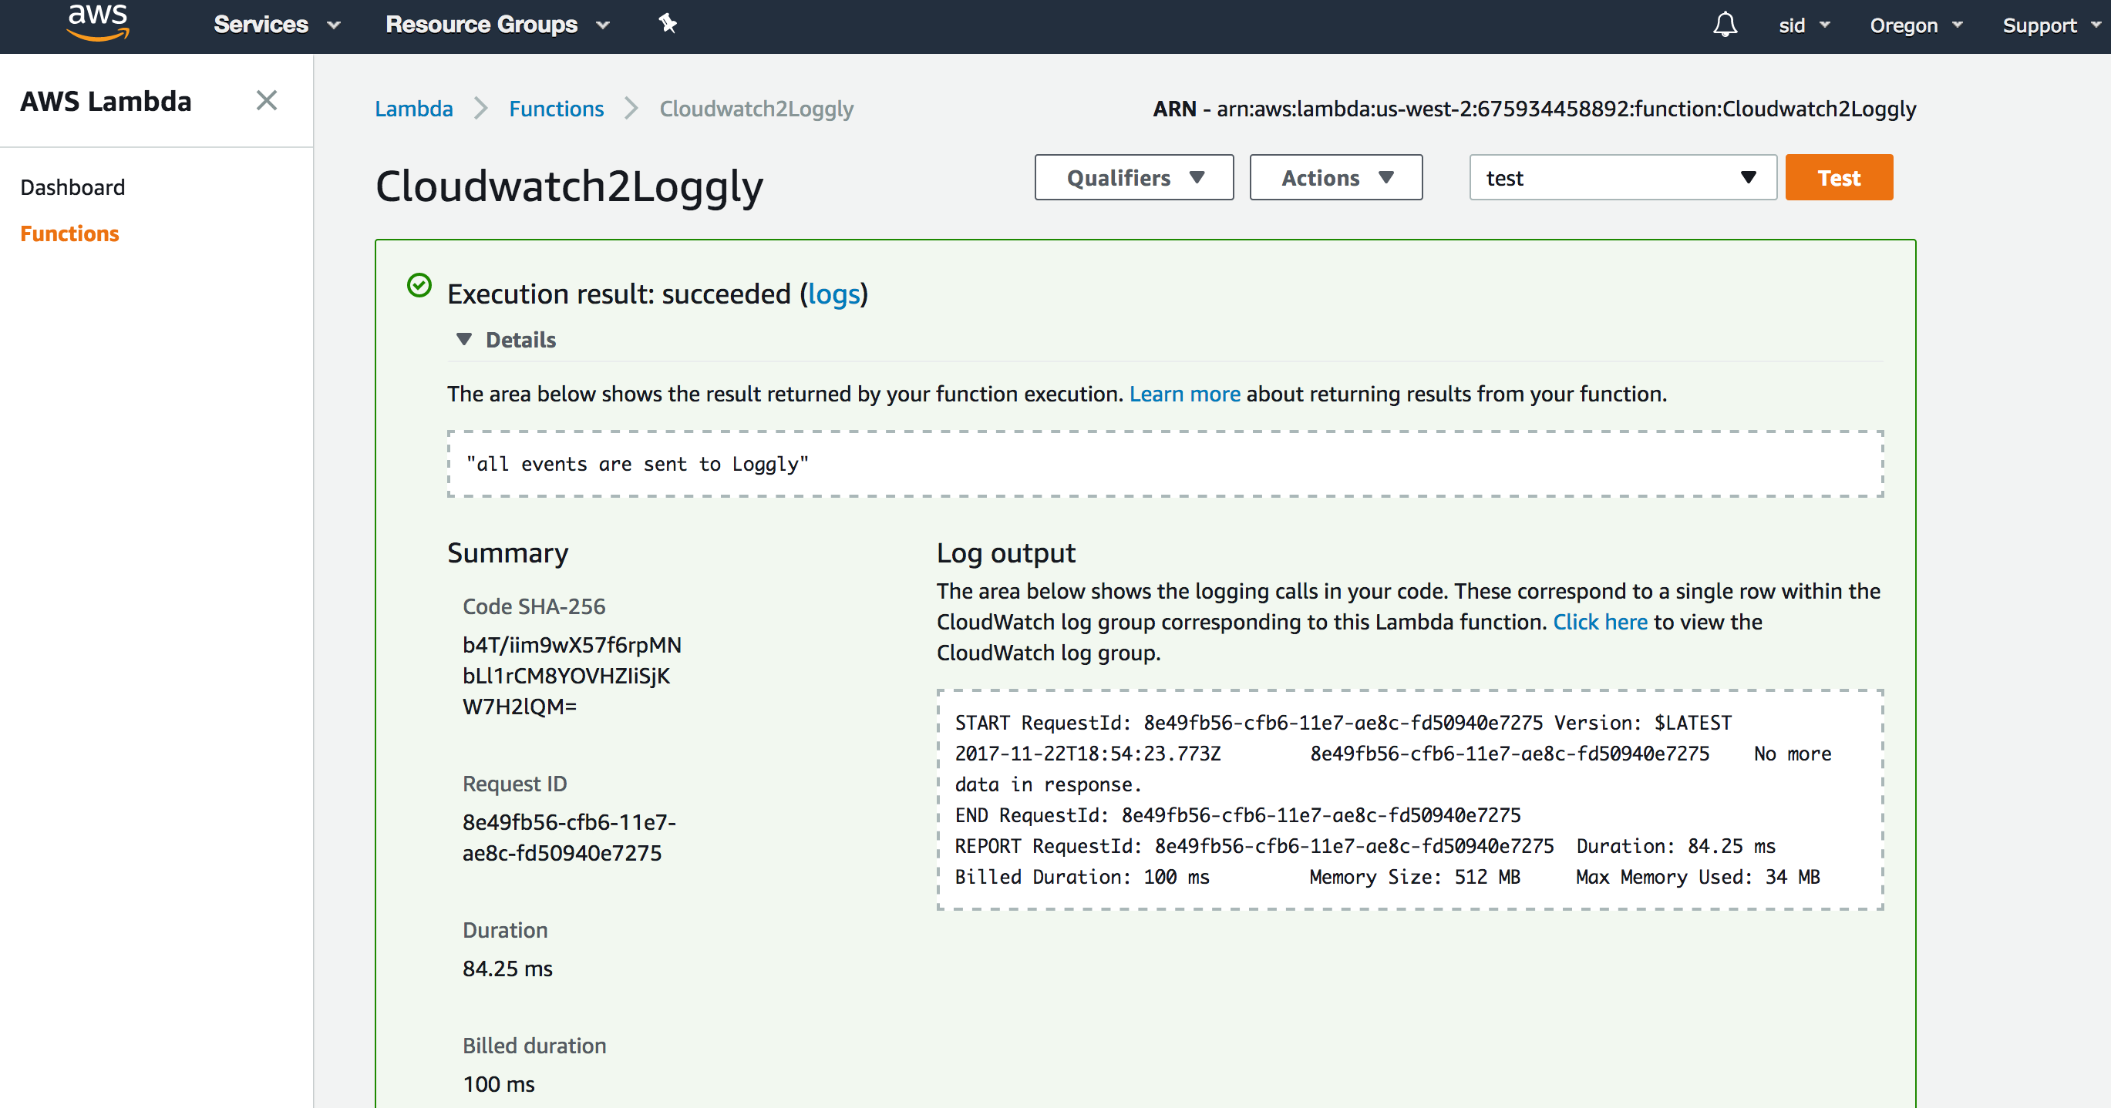Click the Lambda breadcrumb link
Viewport: 2111px width, 1108px height.
point(413,109)
